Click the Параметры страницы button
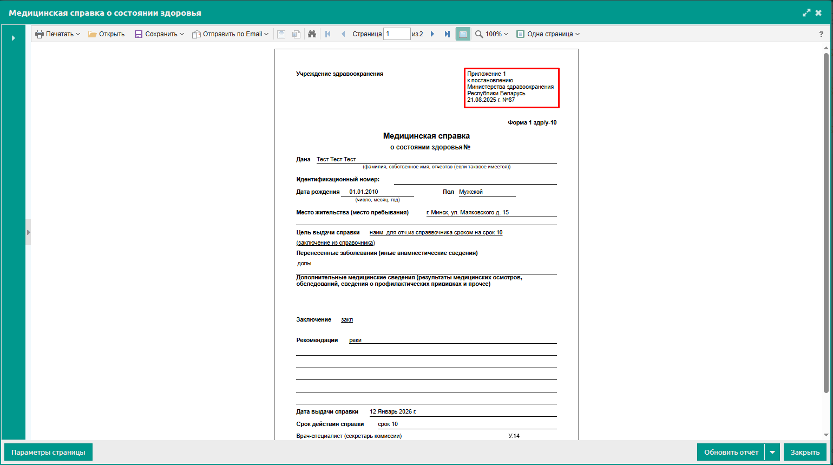The image size is (833, 465). [48, 452]
